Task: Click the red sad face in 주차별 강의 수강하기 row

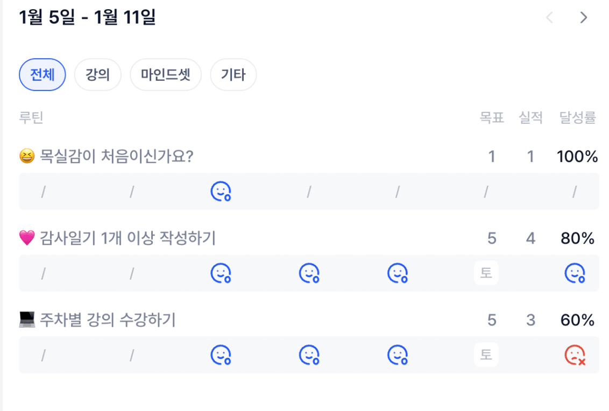Action: point(575,355)
